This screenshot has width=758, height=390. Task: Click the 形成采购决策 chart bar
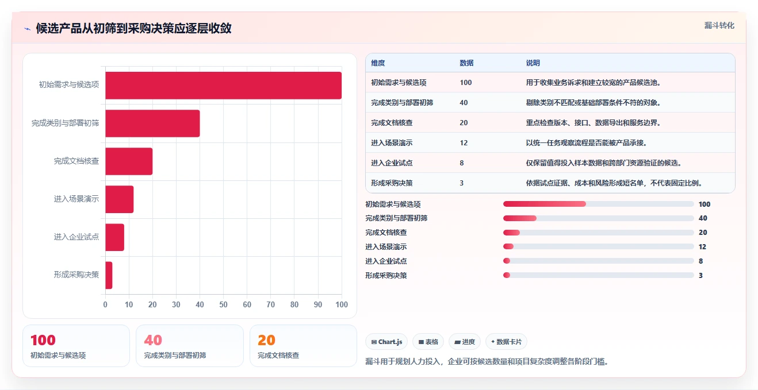[x=109, y=275]
